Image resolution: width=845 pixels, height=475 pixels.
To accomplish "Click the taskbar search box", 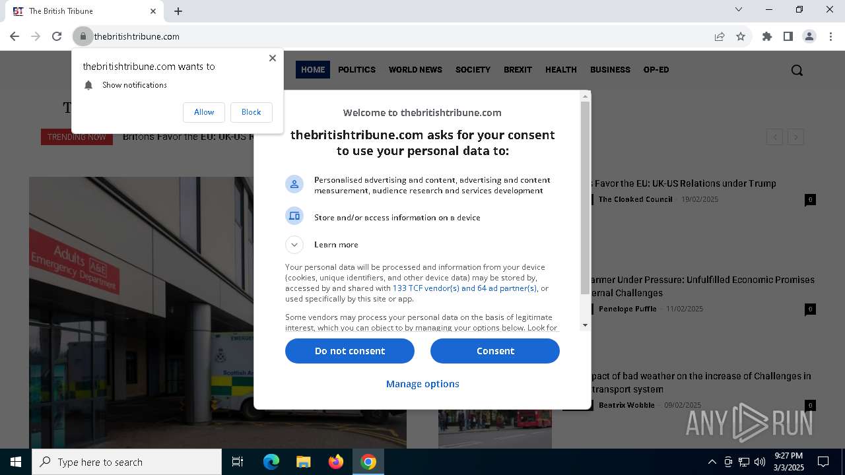I will [127, 462].
